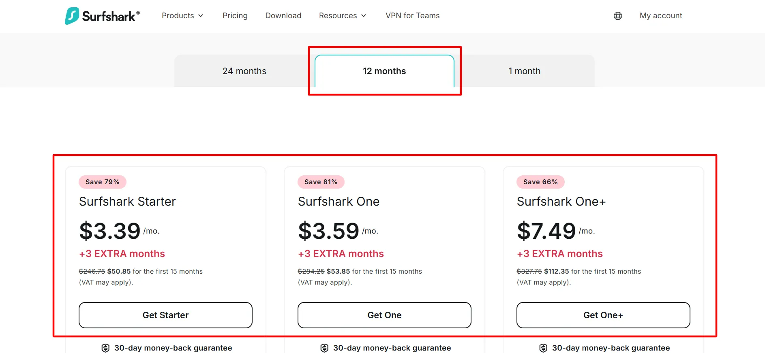Click the Get One button
This screenshot has width=765, height=353.
click(x=384, y=315)
